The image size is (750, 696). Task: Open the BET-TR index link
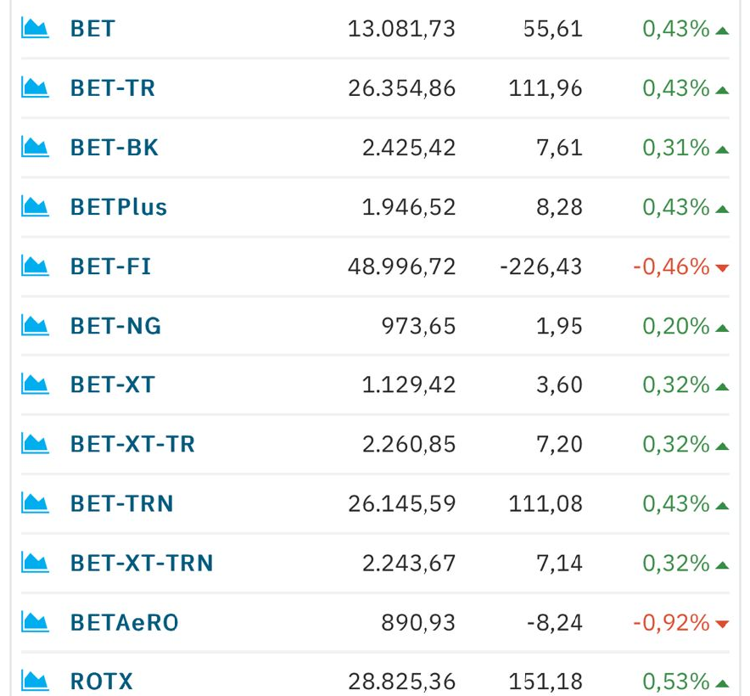pos(113,88)
